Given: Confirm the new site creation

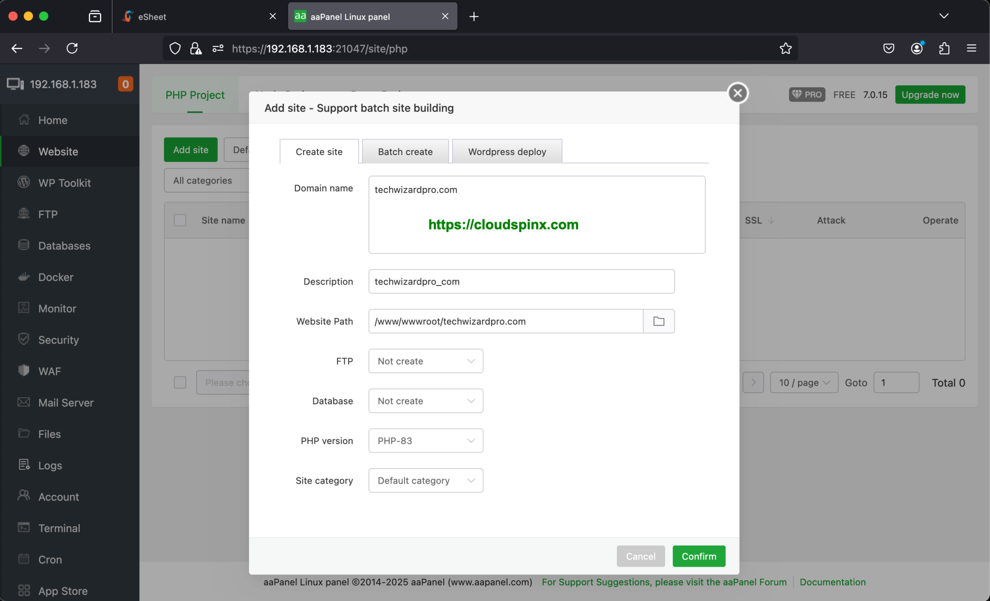Looking at the screenshot, I should point(699,556).
